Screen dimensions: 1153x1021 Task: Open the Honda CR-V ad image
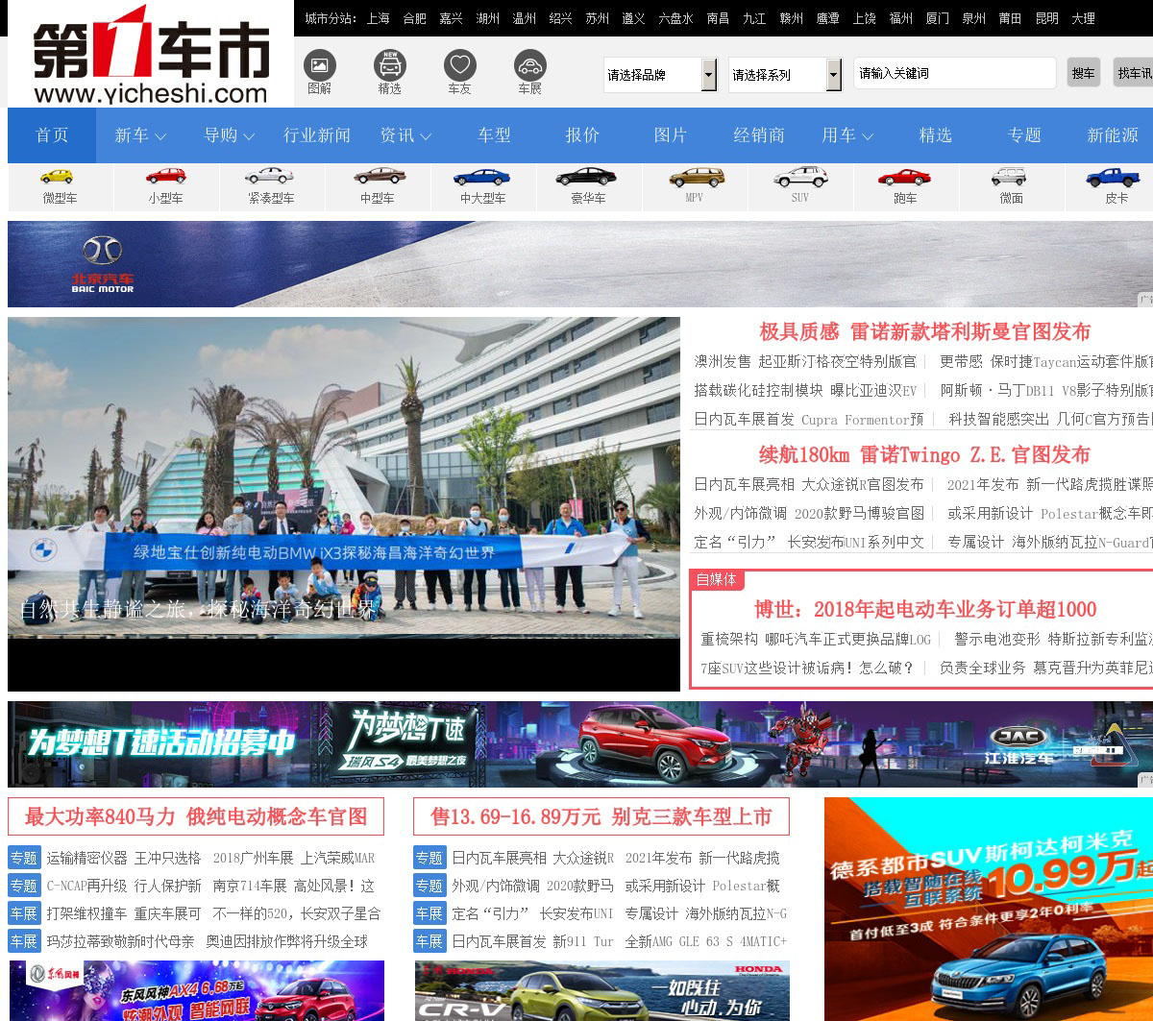[x=602, y=990]
